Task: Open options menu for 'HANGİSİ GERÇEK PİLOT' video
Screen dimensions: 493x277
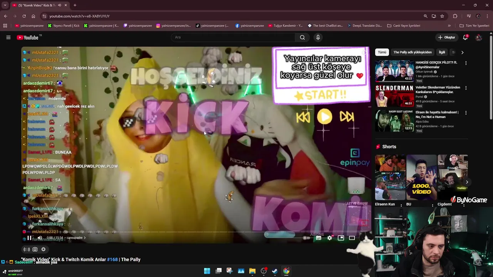Action: click(x=466, y=63)
